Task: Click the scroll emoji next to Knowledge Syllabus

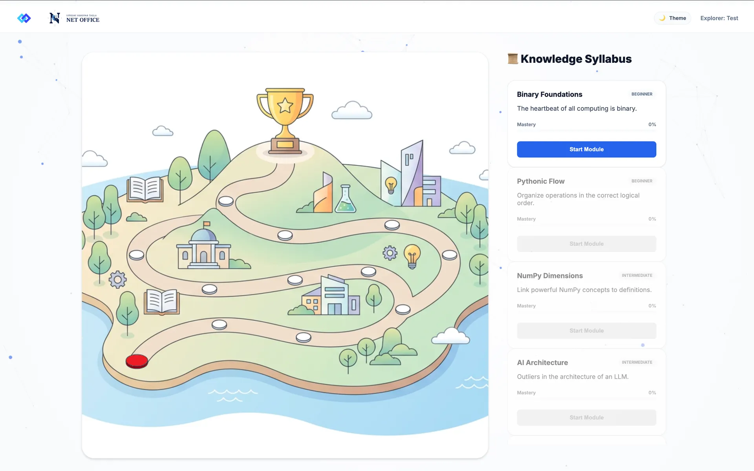Action: 512,59
